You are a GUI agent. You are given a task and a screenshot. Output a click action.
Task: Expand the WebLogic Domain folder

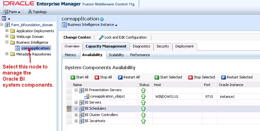(x=7, y=36)
